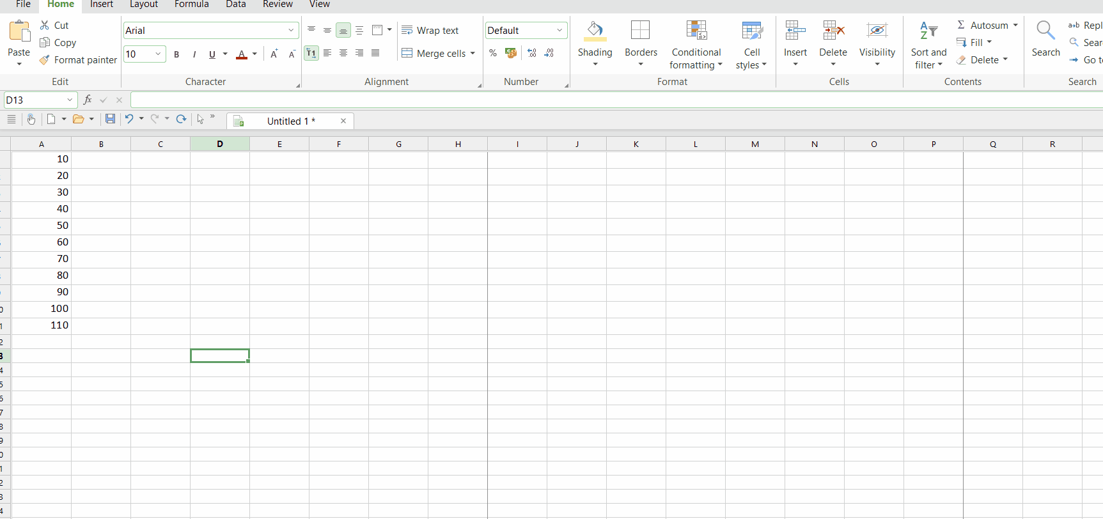The width and height of the screenshot is (1103, 519).
Task: Switch to the Data ribbon tab
Action: (x=236, y=4)
